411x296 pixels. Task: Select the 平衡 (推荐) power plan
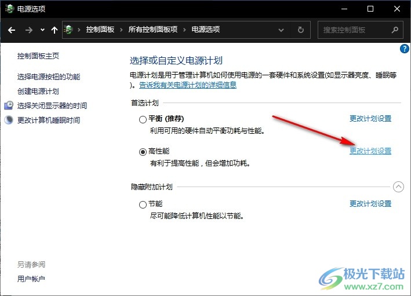143,119
